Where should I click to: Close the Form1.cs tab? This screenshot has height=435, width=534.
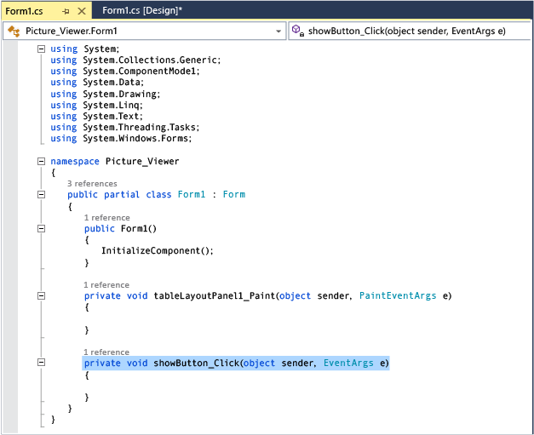(x=82, y=11)
